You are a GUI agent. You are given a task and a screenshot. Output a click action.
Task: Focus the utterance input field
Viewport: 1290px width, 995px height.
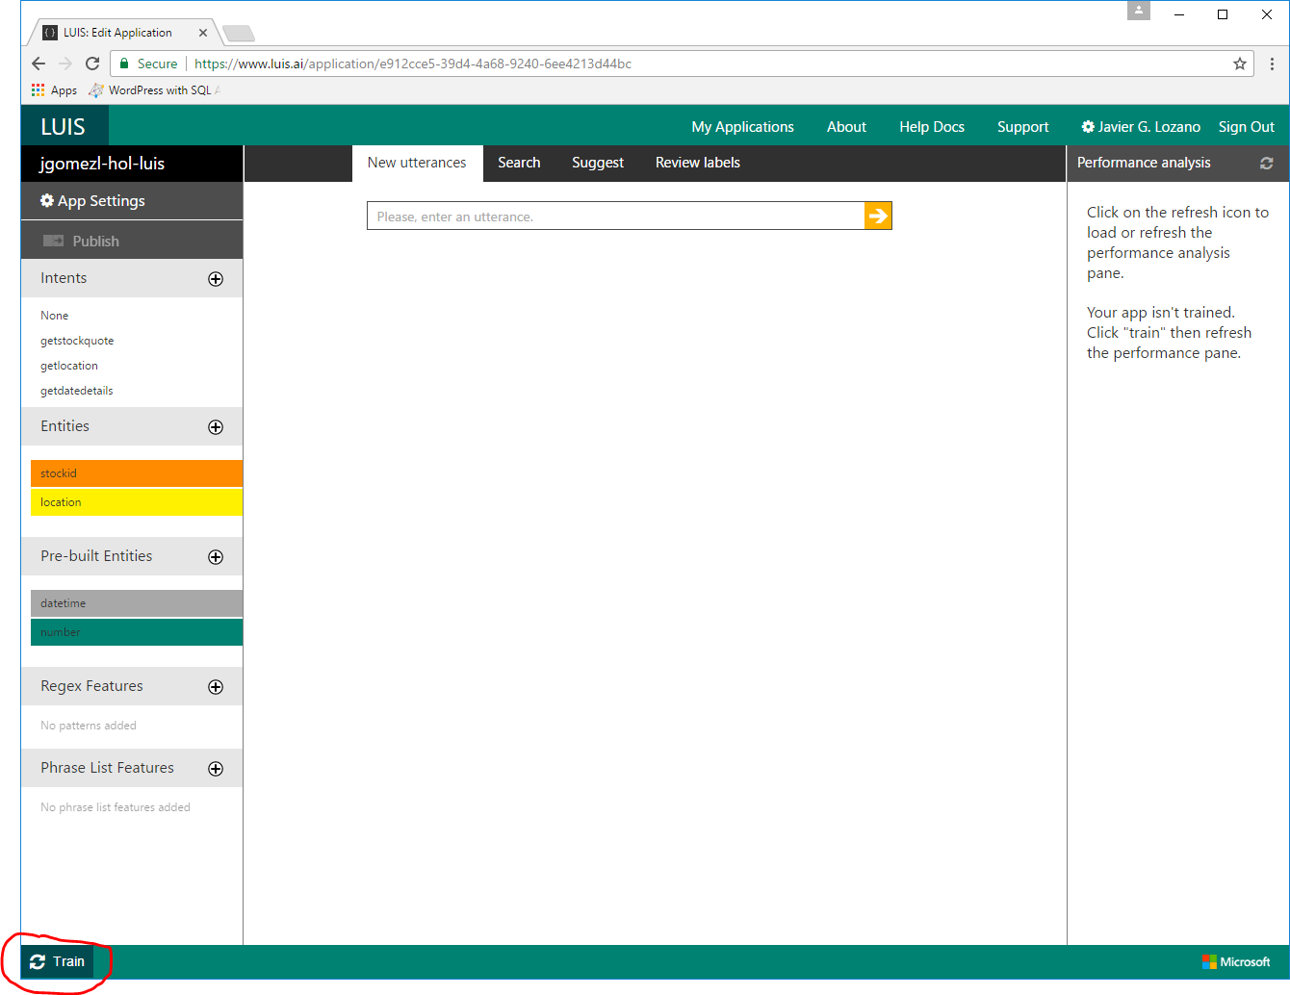pos(615,216)
